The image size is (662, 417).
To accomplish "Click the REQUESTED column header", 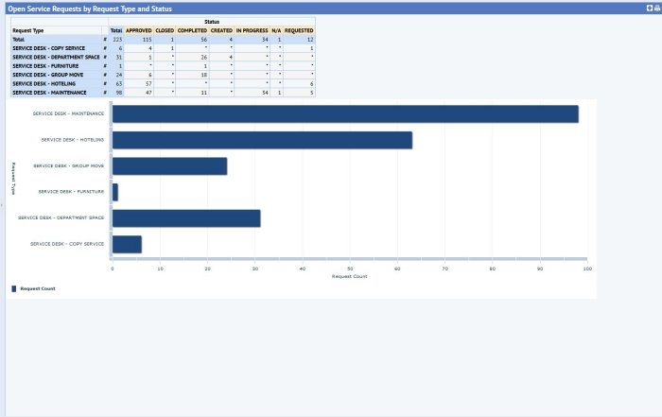I will pos(299,30).
